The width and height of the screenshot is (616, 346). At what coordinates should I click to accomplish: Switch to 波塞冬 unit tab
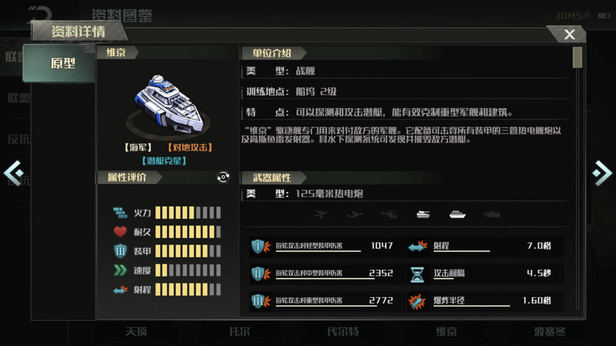coord(549,332)
